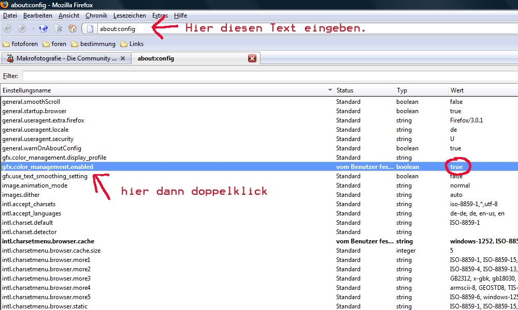Click the Firefox/3.0.1 value cell
518x310 pixels.
click(467, 120)
